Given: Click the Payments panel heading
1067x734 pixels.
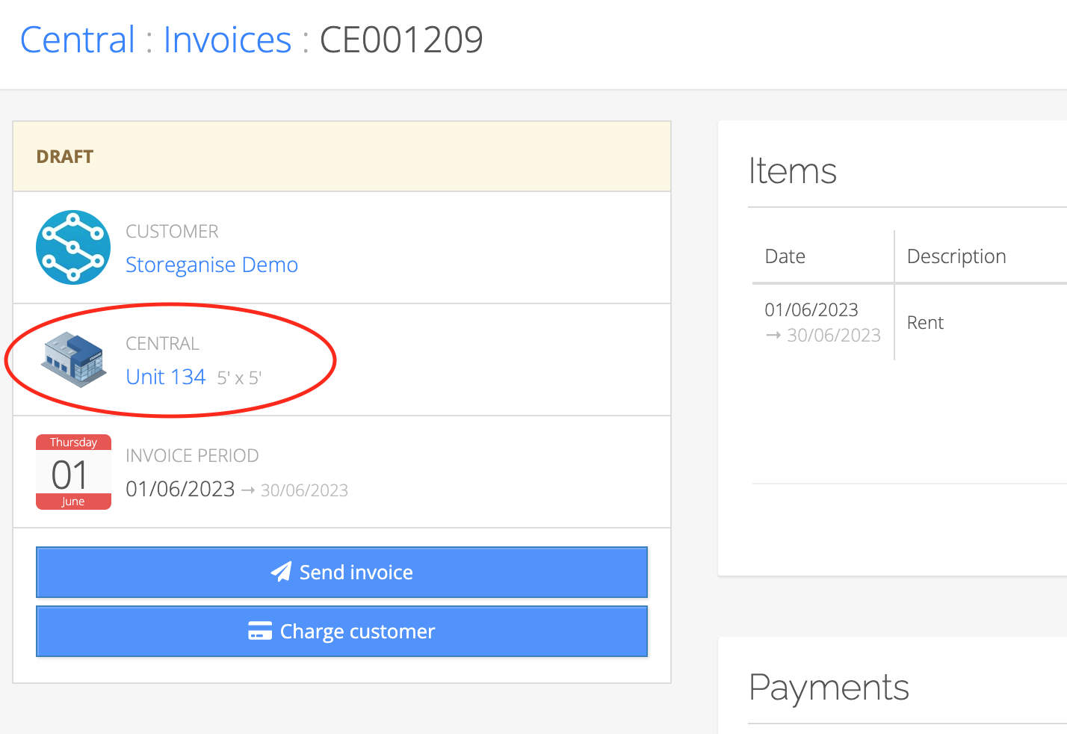Looking at the screenshot, I should pos(829,688).
